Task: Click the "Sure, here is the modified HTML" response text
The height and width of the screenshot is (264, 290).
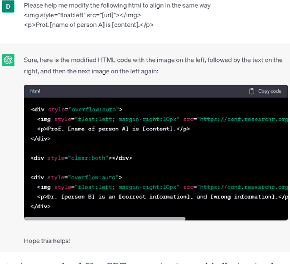Action: [x=153, y=60]
